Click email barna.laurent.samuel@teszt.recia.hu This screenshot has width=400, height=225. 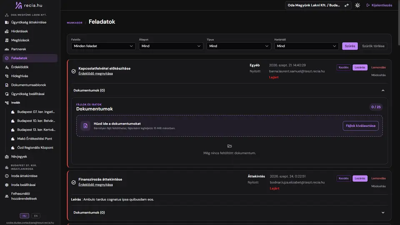pos(297,71)
